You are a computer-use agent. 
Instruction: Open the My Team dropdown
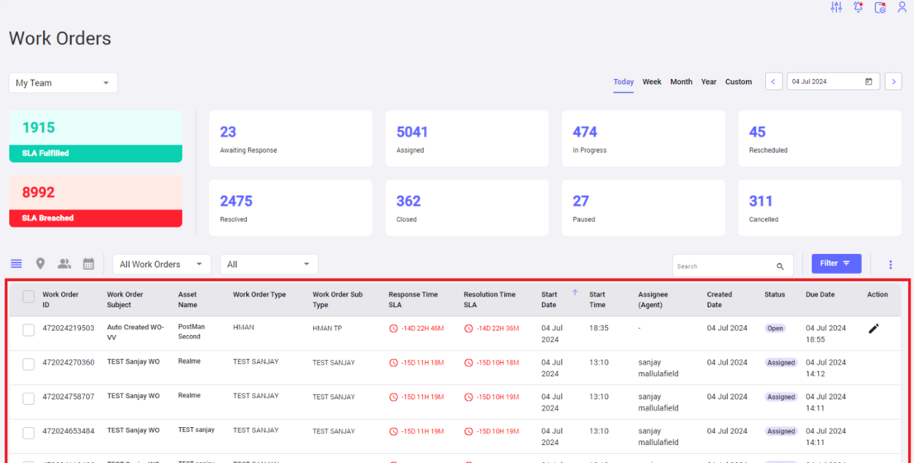click(x=63, y=83)
